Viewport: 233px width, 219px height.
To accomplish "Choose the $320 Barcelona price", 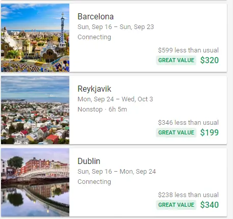I will (210, 60).
